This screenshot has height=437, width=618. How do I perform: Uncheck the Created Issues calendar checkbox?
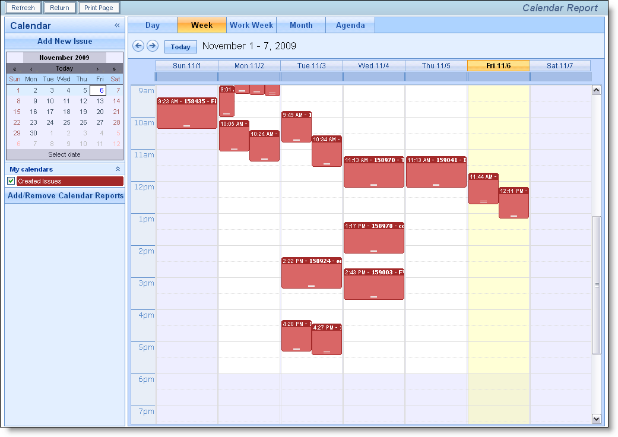coord(11,181)
